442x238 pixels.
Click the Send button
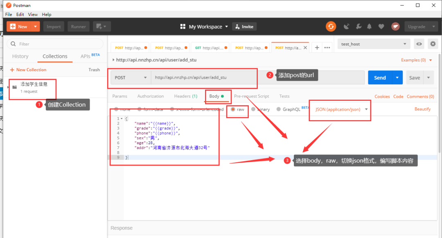click(380, 77)
